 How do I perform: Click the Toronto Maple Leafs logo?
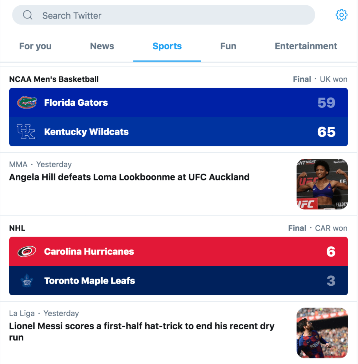(x=27, y=281)
